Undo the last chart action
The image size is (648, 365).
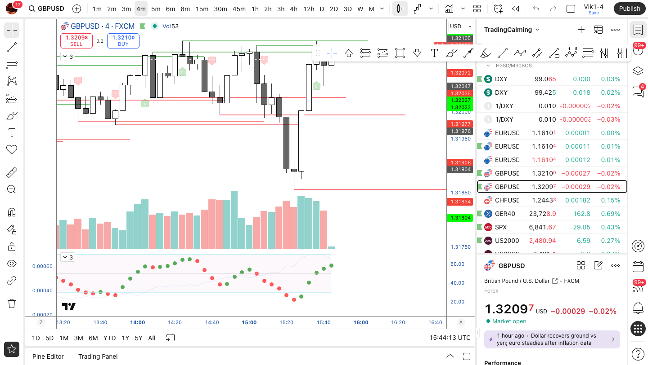point(536,9)
